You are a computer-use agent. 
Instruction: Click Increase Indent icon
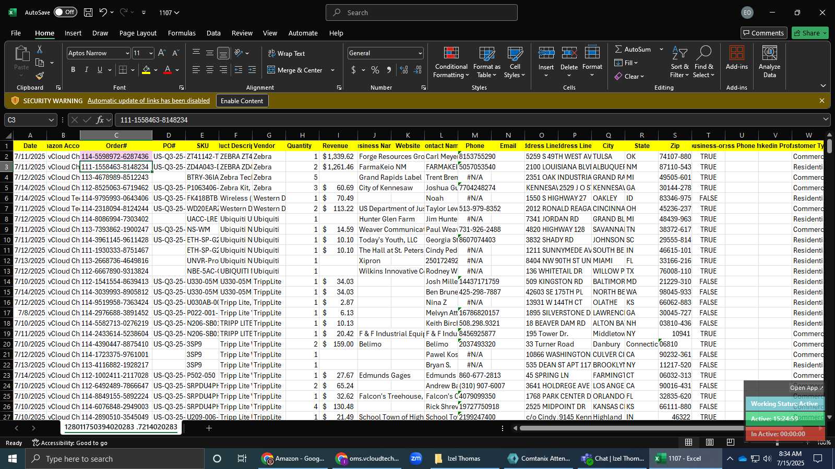coord(252,70)
